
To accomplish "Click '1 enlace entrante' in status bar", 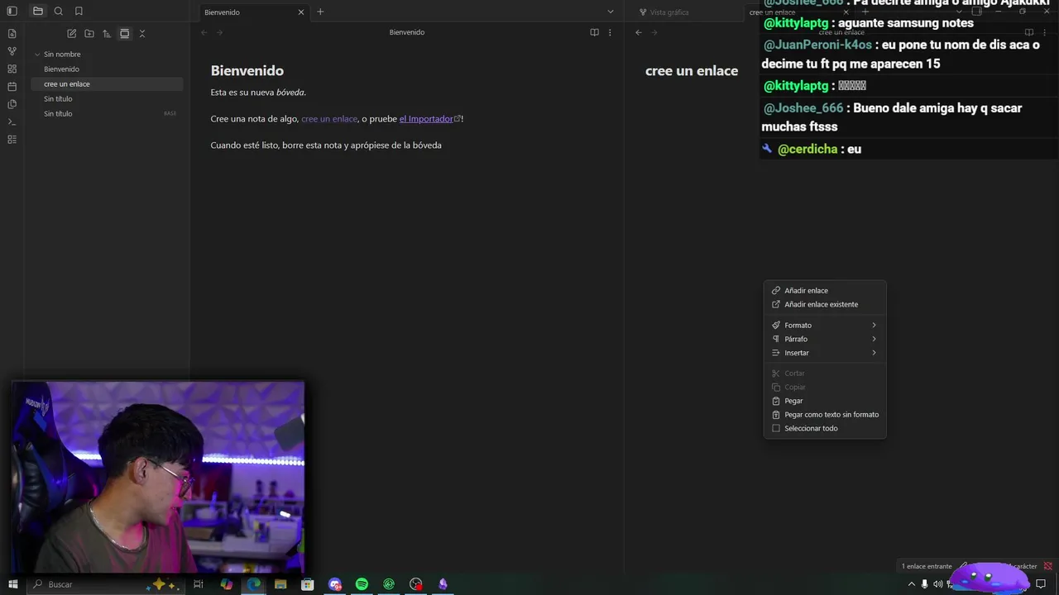I will (927, 567).
